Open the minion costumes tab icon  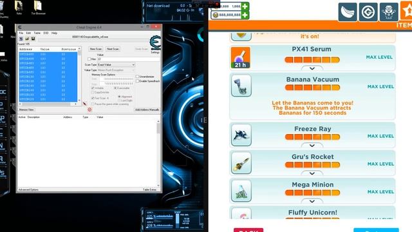pyautogui.click(x=389, y=12)
